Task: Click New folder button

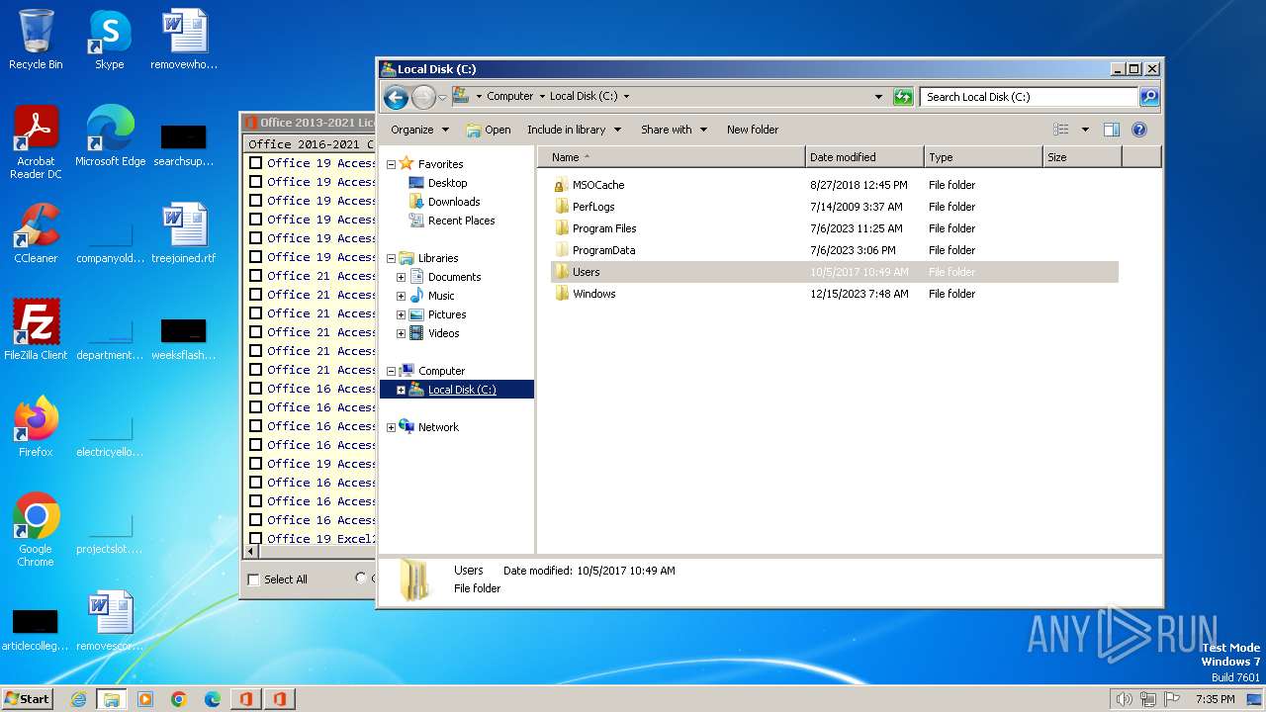Action: [753, 130]
